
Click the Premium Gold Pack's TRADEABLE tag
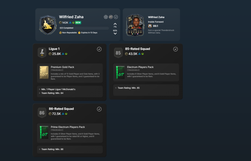click(57, 70)
